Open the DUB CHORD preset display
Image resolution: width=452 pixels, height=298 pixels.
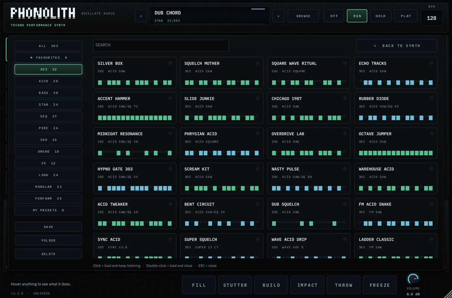(x=210, y=16)
